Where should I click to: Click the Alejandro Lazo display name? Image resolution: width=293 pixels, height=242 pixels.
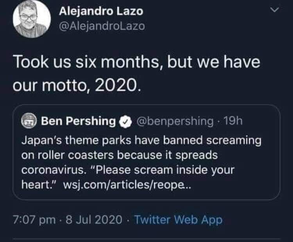[x=101, y=11]
